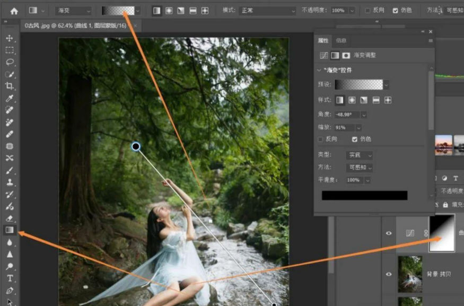This screenshot has width=464, height=306.
Task: Select the History Brush tool
Action: pyautogui.click(x=10, y=194)
